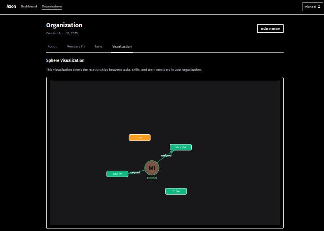The width and height of the screenshot is (324, 231).
Task: Open the Dashboard nav link
Action: (x=29, y=7)
